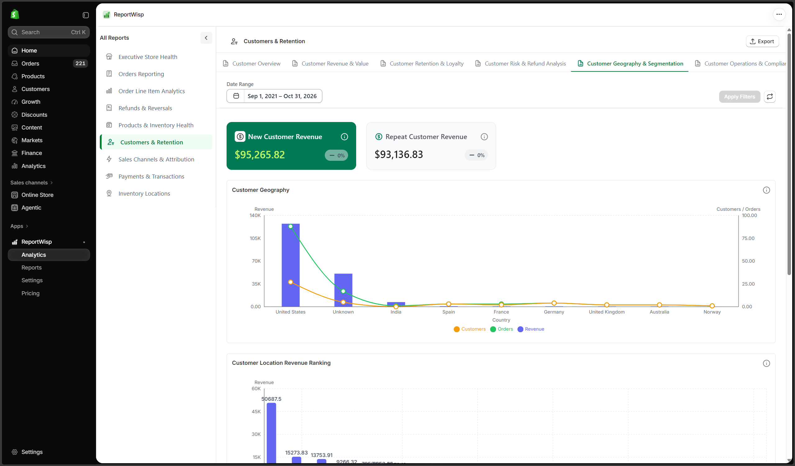Screen dimensions: 795x466
Task: Click the calendar icon in Date Range
Action: [236, 96]
